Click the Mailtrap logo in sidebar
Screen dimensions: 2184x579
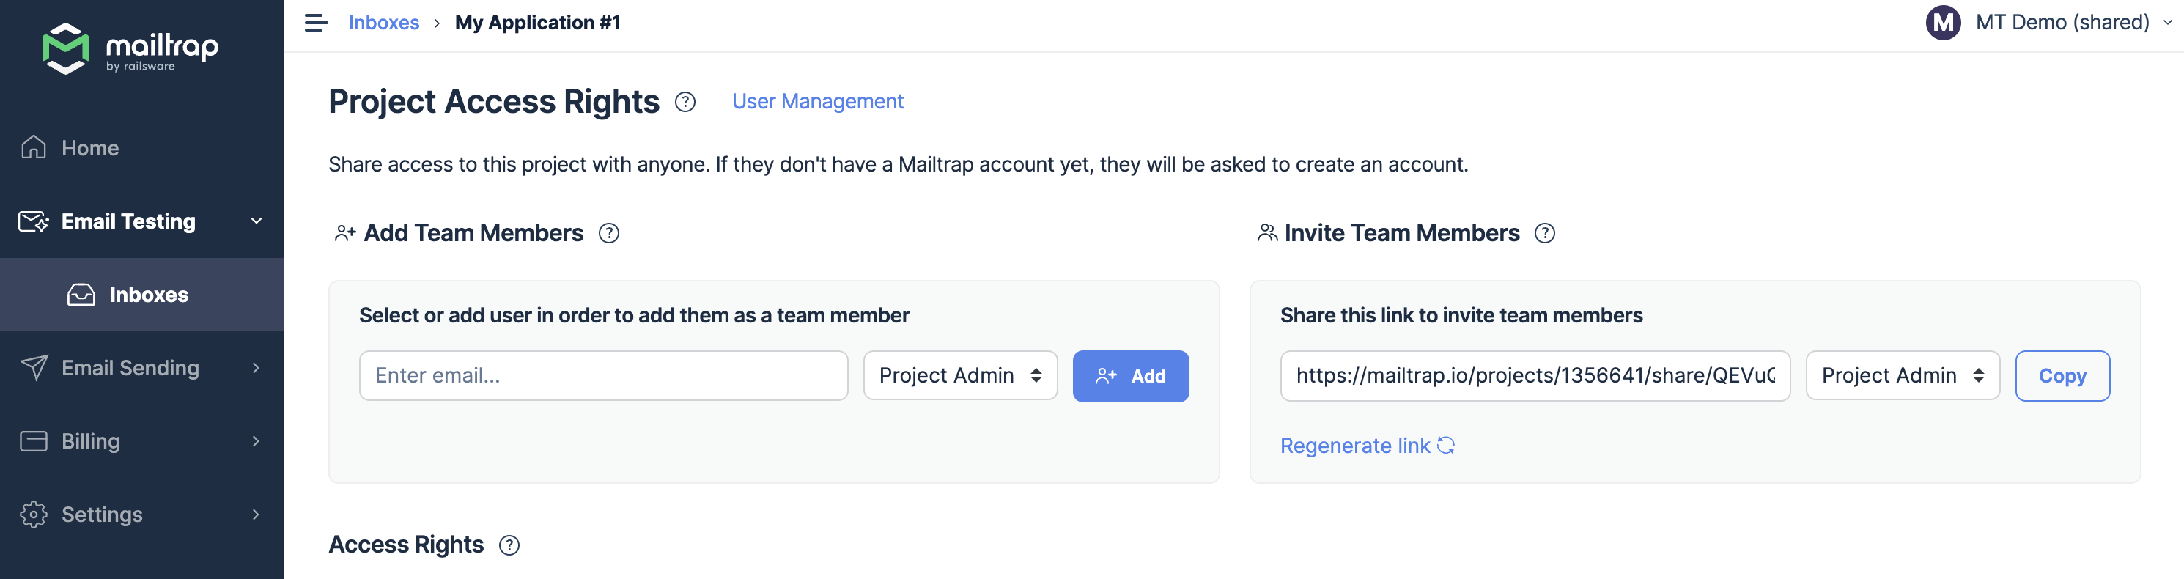coord(130,48)
